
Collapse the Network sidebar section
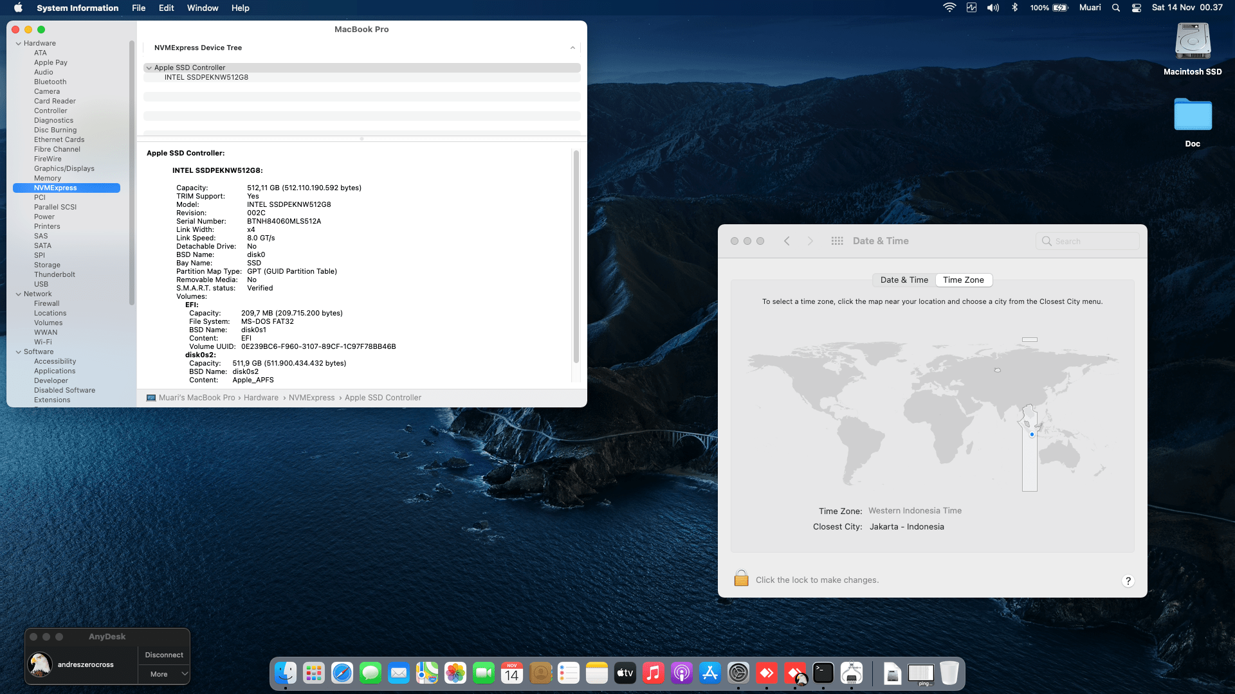[19, 294]
